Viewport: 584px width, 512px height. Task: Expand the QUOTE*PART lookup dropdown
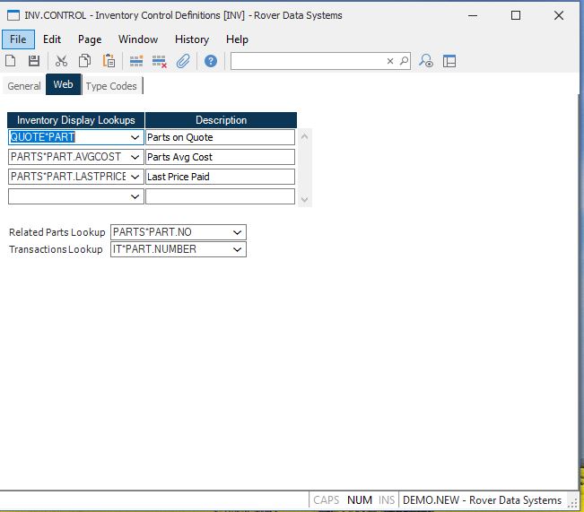pos(135,138)
